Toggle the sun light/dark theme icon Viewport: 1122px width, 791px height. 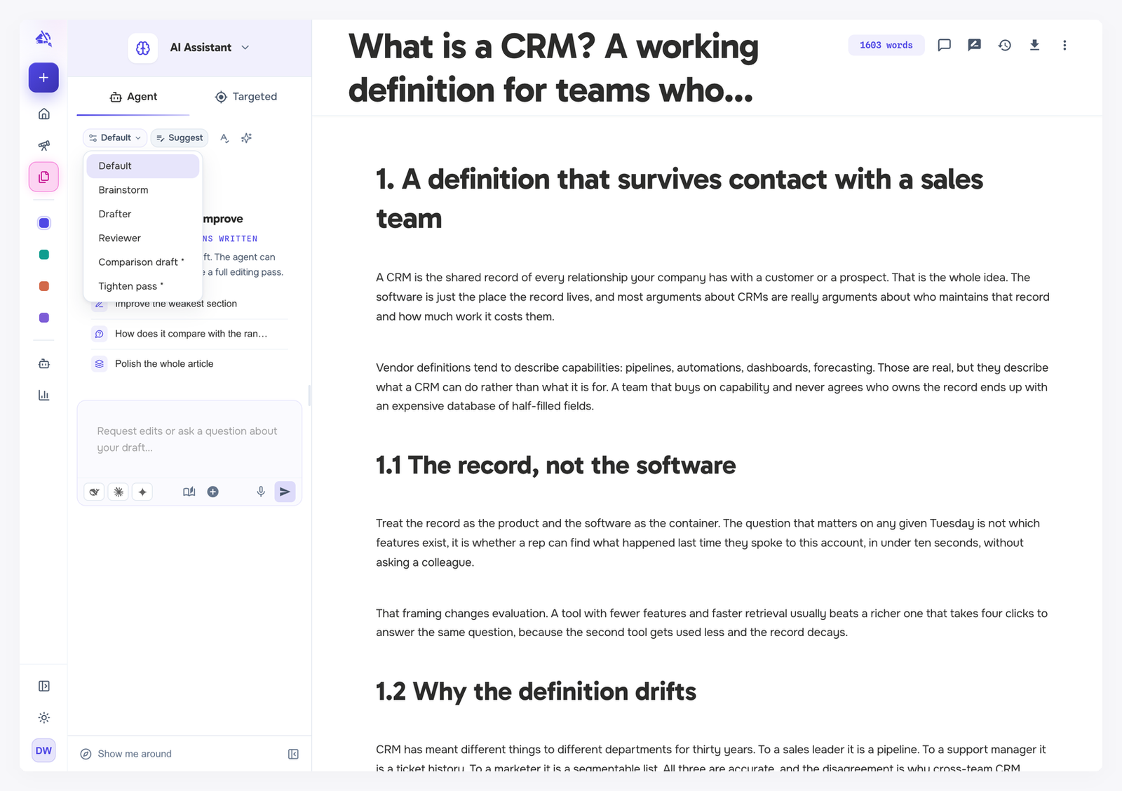[x=43, y=717]
